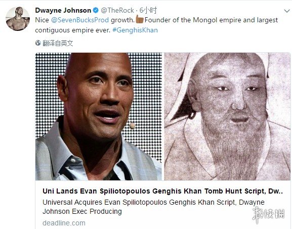Click the word growth in the tweet
The image size is (292, 229).
coord(122,20)
